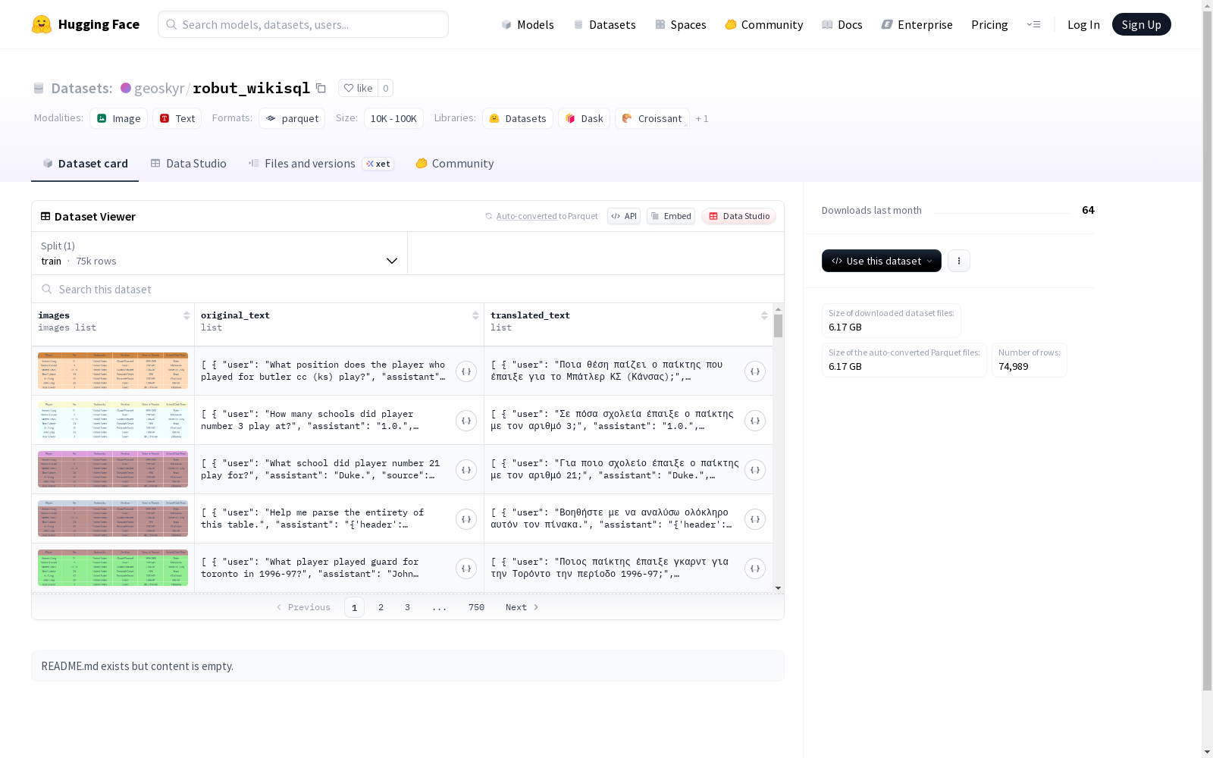Image resolution: width=1213 pixels, height=758 pixels.
Task: Open the extra navigation menu icon
Action: pyautogui.click(x=1033, y=24)
